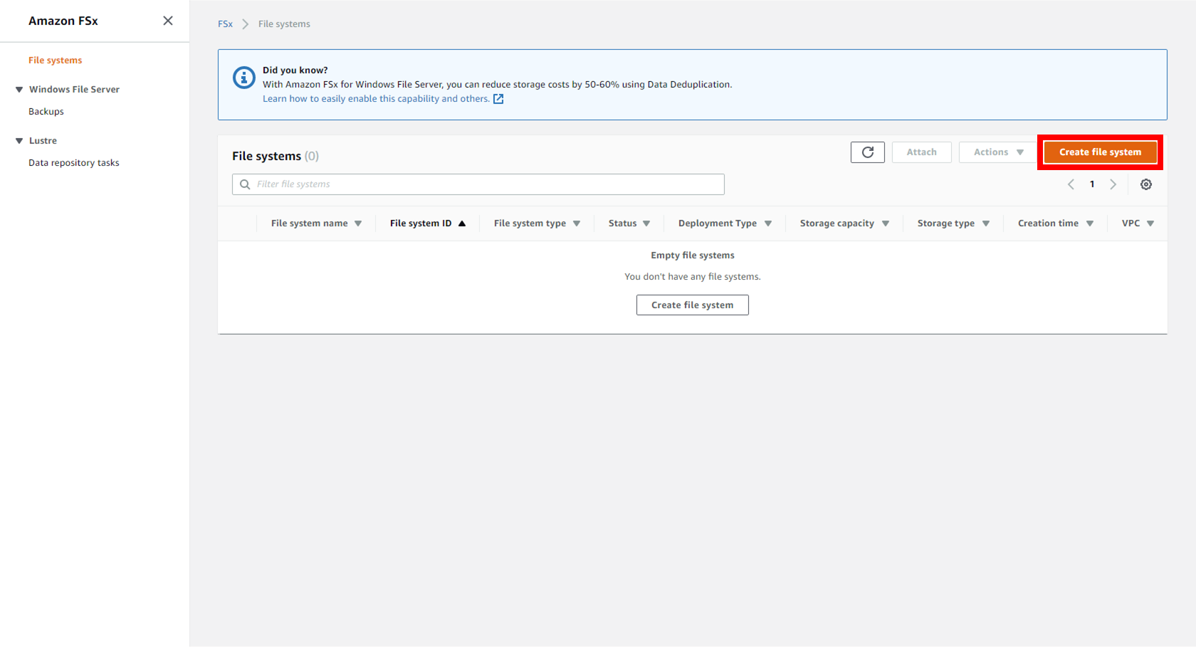Click the 'Did you know?' banner heading
The height and width of the screenshot is (647, 1196).
click(295, 70)
